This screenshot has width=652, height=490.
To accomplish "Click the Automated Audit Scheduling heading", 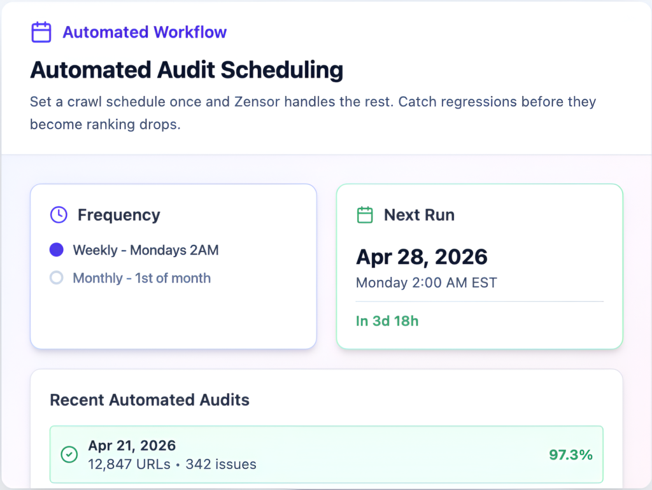I will point(186,70).
